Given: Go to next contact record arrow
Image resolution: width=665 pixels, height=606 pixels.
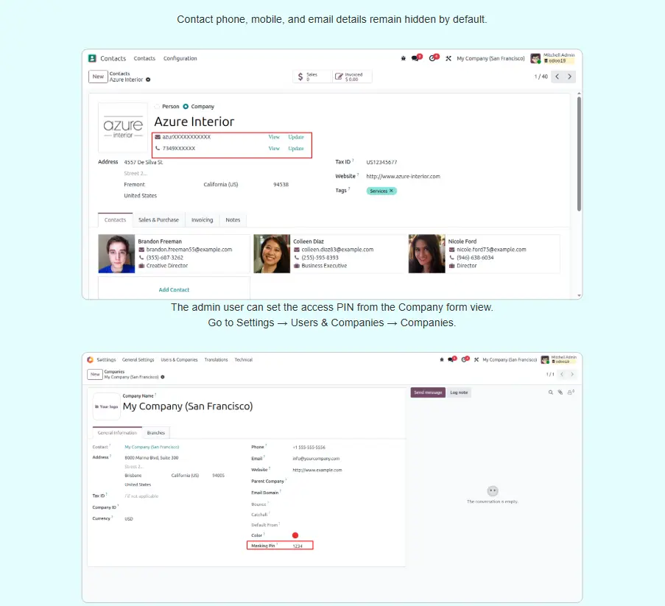Looking at the screenshot, I should 570,77.
